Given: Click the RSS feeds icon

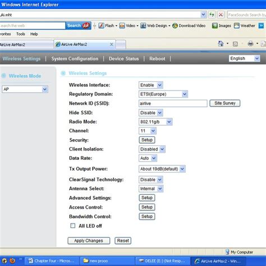Looking at the screenshot, I should [235, 44].
